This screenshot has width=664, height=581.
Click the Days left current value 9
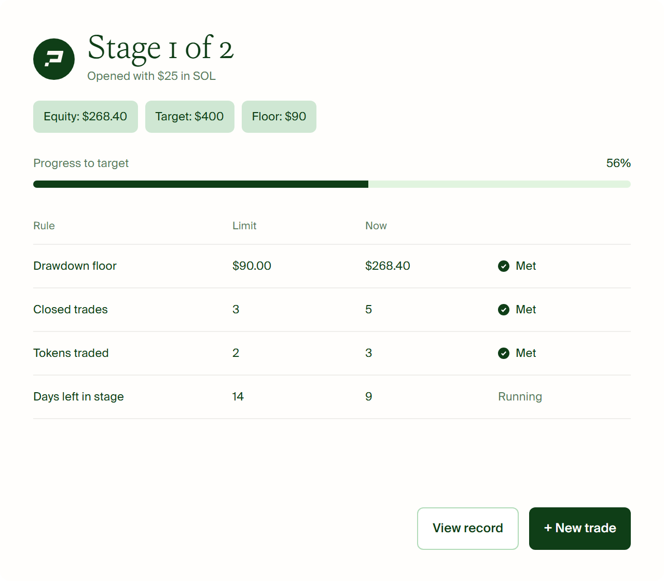(369, 397)
